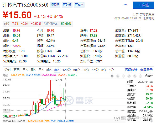Click the 21.11 price axis crosshair label

[7, 110]
